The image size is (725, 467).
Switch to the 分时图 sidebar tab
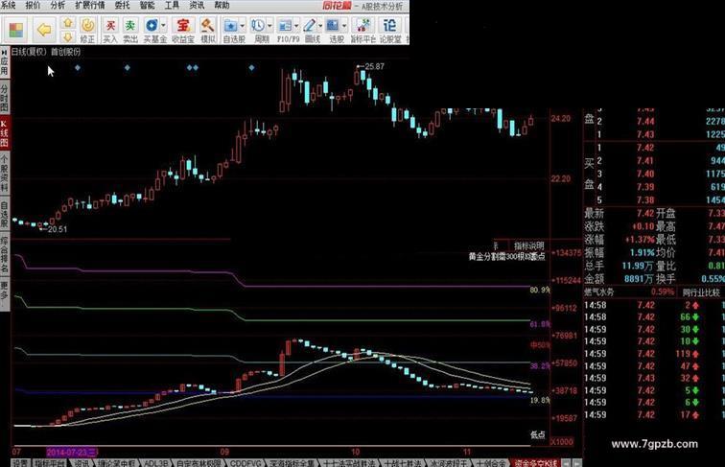click(x=4, y=98)
